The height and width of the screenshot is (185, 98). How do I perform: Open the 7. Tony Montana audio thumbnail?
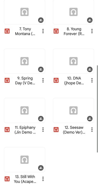pos(24,12)
